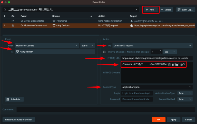Toggle On Motion on Camera start checkbox
This screenshot has height=124, width=197.
tap(13, 26)
